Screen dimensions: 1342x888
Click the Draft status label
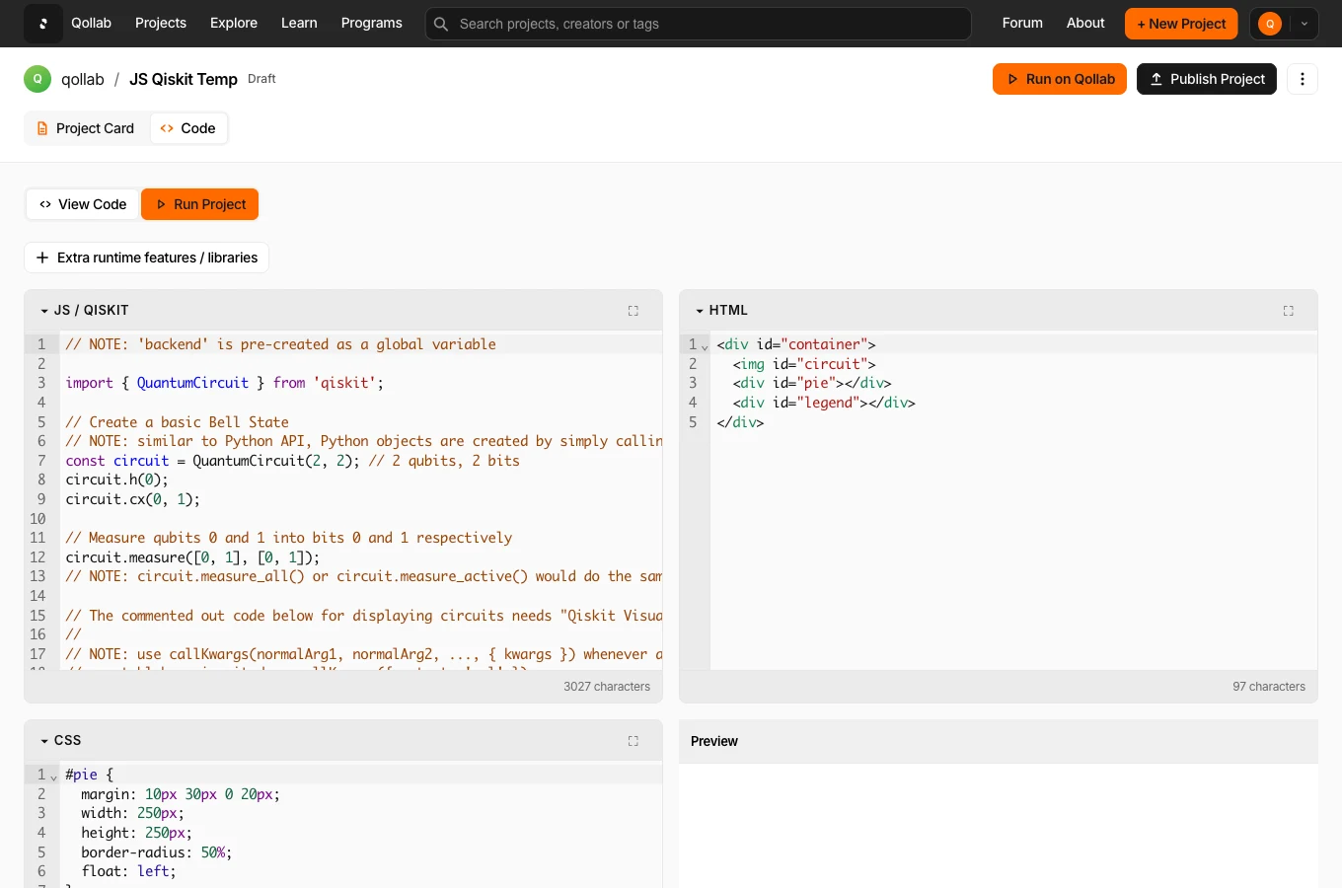261,79
